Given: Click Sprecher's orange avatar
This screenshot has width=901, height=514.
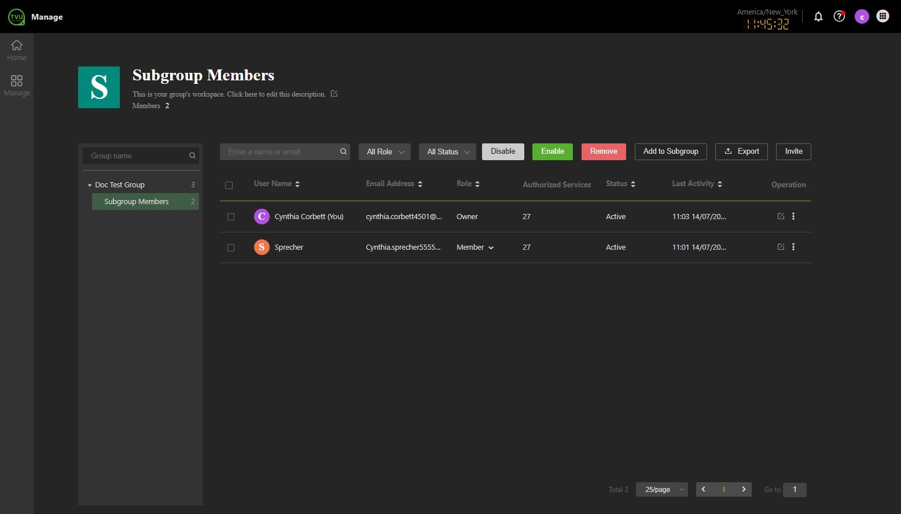Looking at the screenshot, I should (x=262, y=247).
